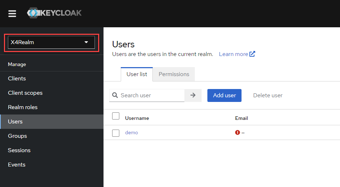Viewport: 340px width, 187px height.
Task: Navigate to Sessions in sidebar
Action: coord(19,150)
